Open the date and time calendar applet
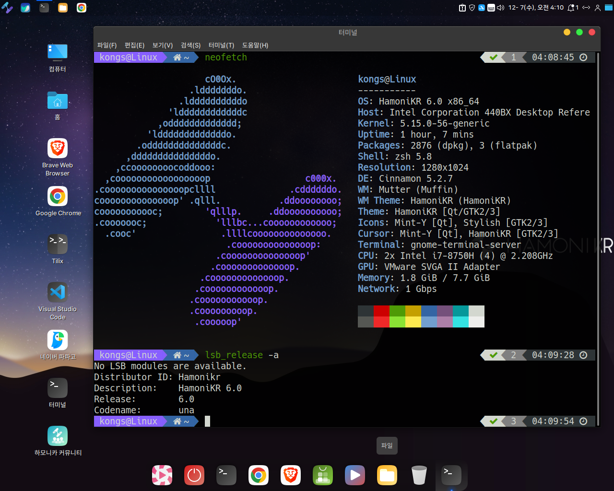 [536, 8]
